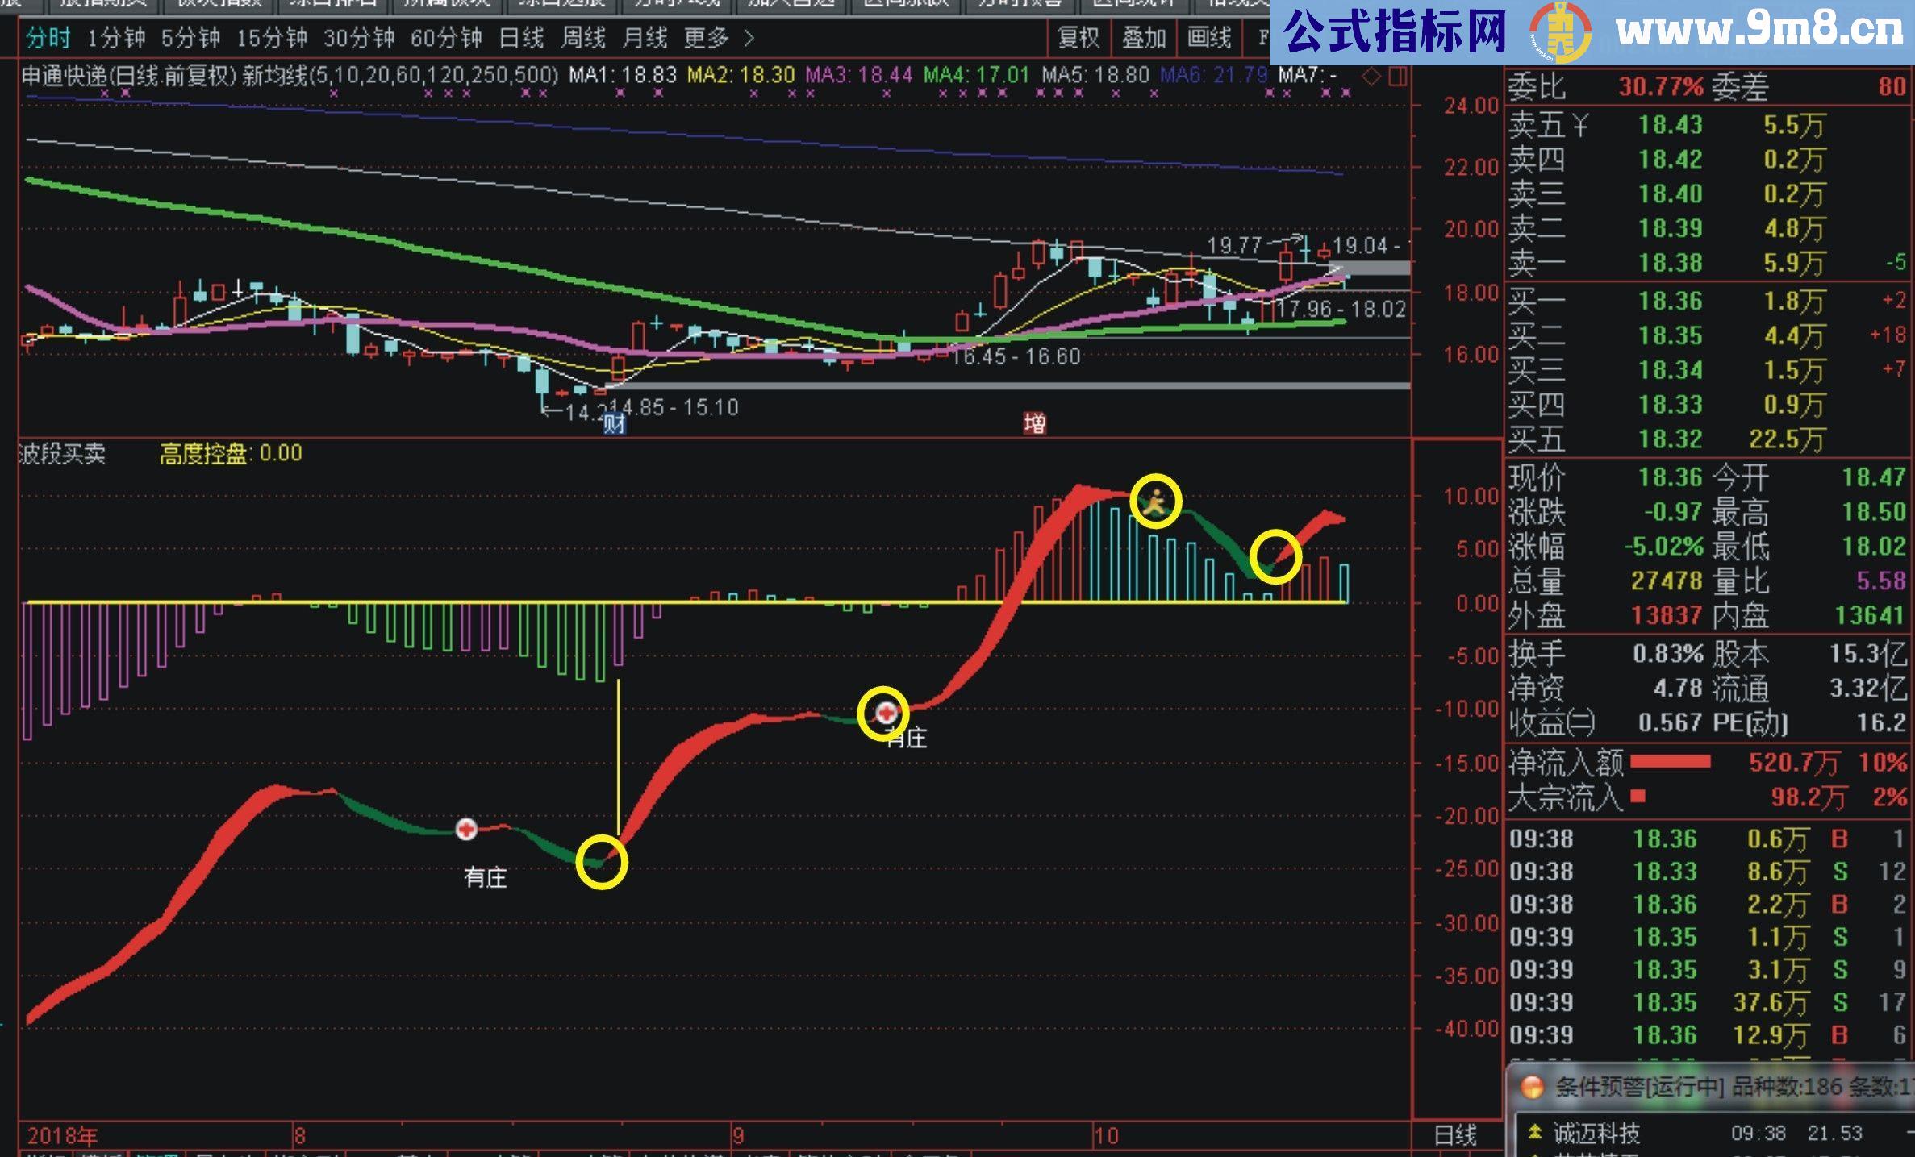Expand 更多 for more chart periods

tap(707, 38)
